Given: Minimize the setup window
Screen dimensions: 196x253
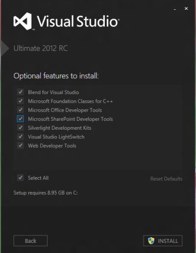Looking at the screenshot, I should [x=175, y=9].
